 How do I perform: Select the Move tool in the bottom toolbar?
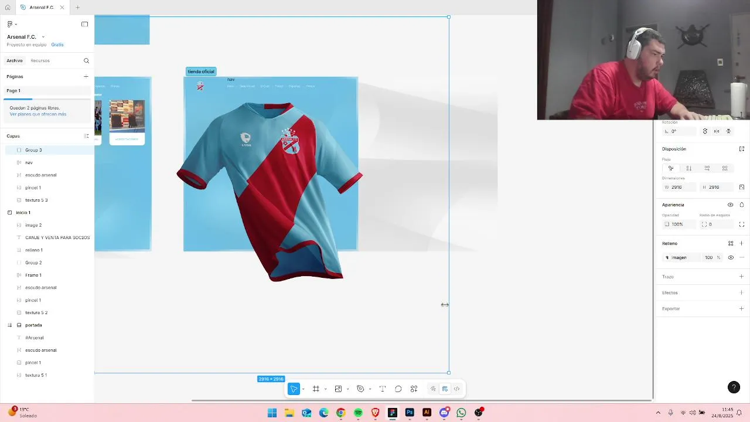click(294, 389)
